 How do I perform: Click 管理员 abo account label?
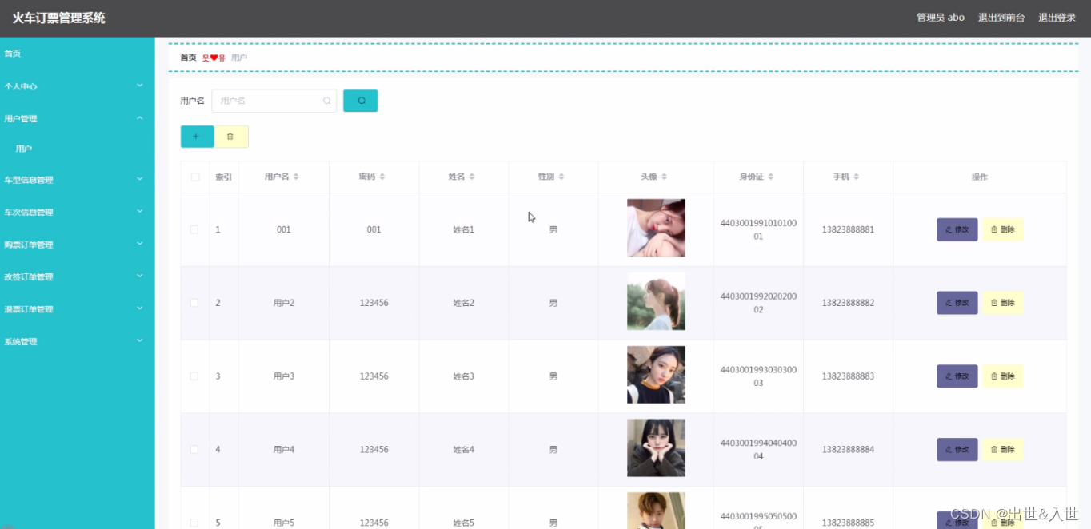pyautogui.click(x=941, y=18)
